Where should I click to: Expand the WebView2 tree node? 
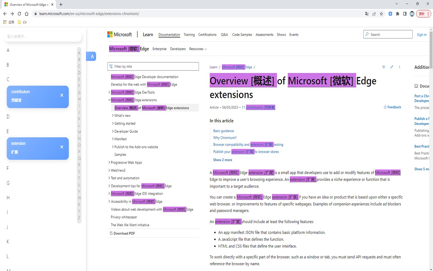pyautogui.click(x=109, y=170)
